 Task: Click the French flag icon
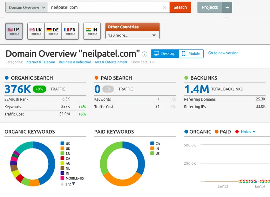pos(66,30)
